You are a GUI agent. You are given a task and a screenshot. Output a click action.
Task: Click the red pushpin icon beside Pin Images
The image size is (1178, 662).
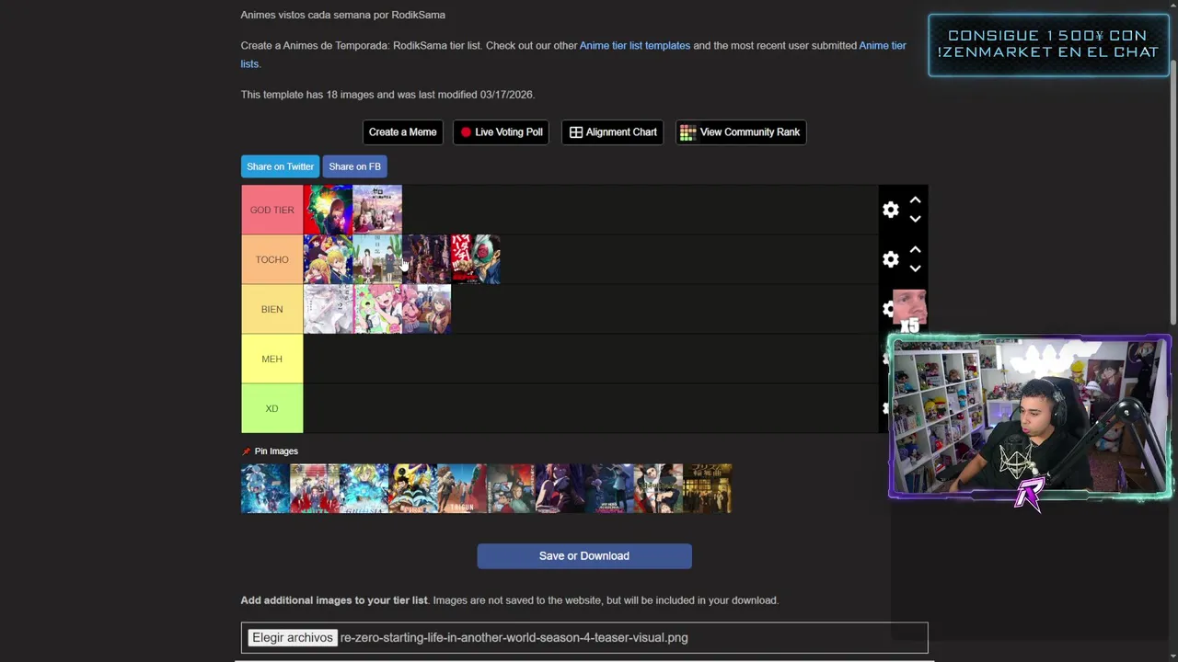coord(246,451)
